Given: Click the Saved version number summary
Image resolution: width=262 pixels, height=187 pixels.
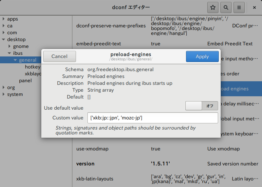Looking at the screenshot, I should pyautogui.click(x=233, y=164).
